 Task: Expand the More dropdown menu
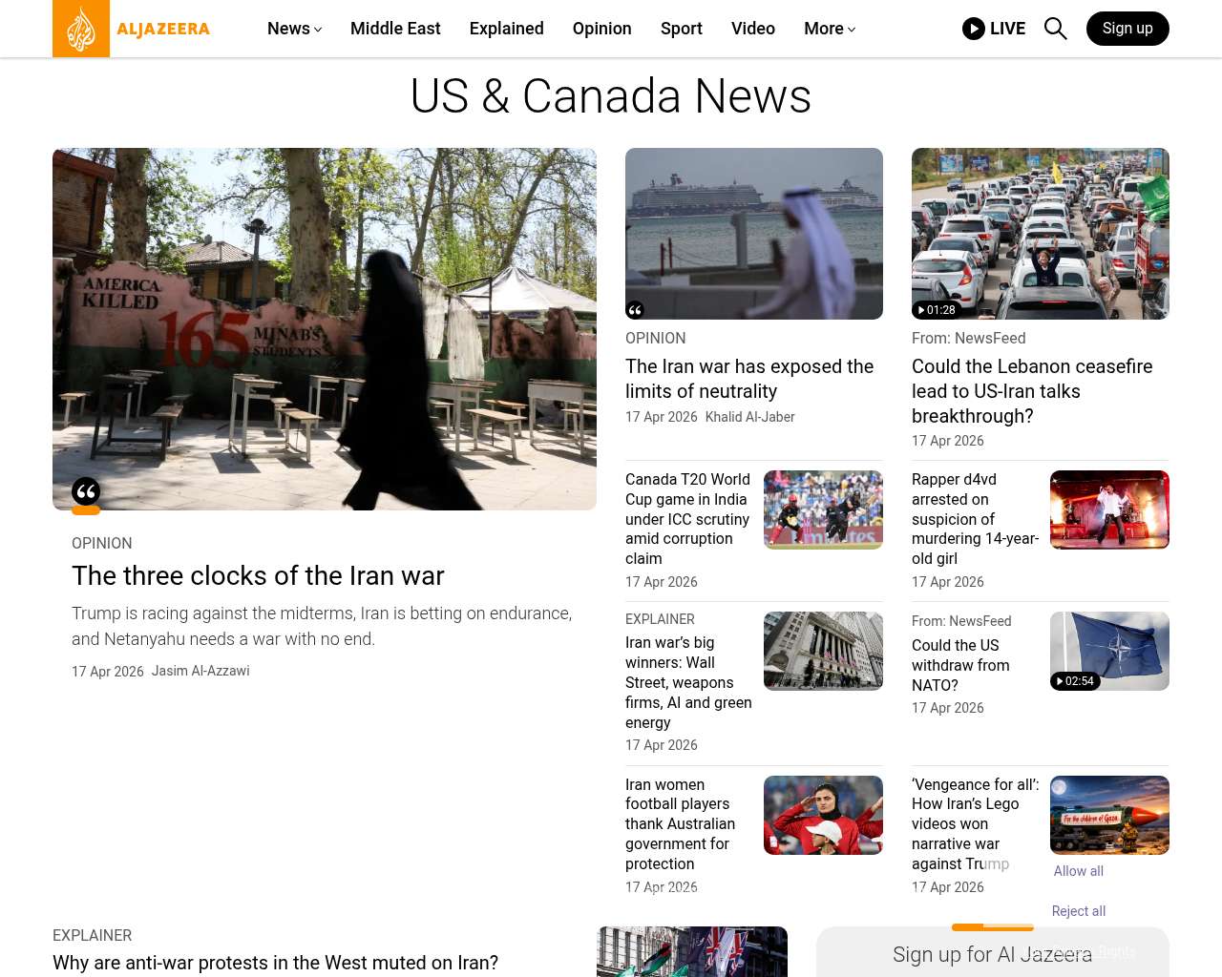point(829,29)
